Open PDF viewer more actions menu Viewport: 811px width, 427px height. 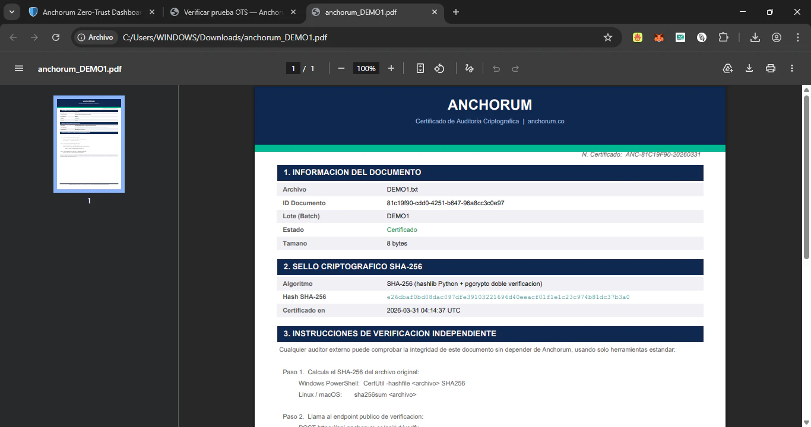pos(792,68)
